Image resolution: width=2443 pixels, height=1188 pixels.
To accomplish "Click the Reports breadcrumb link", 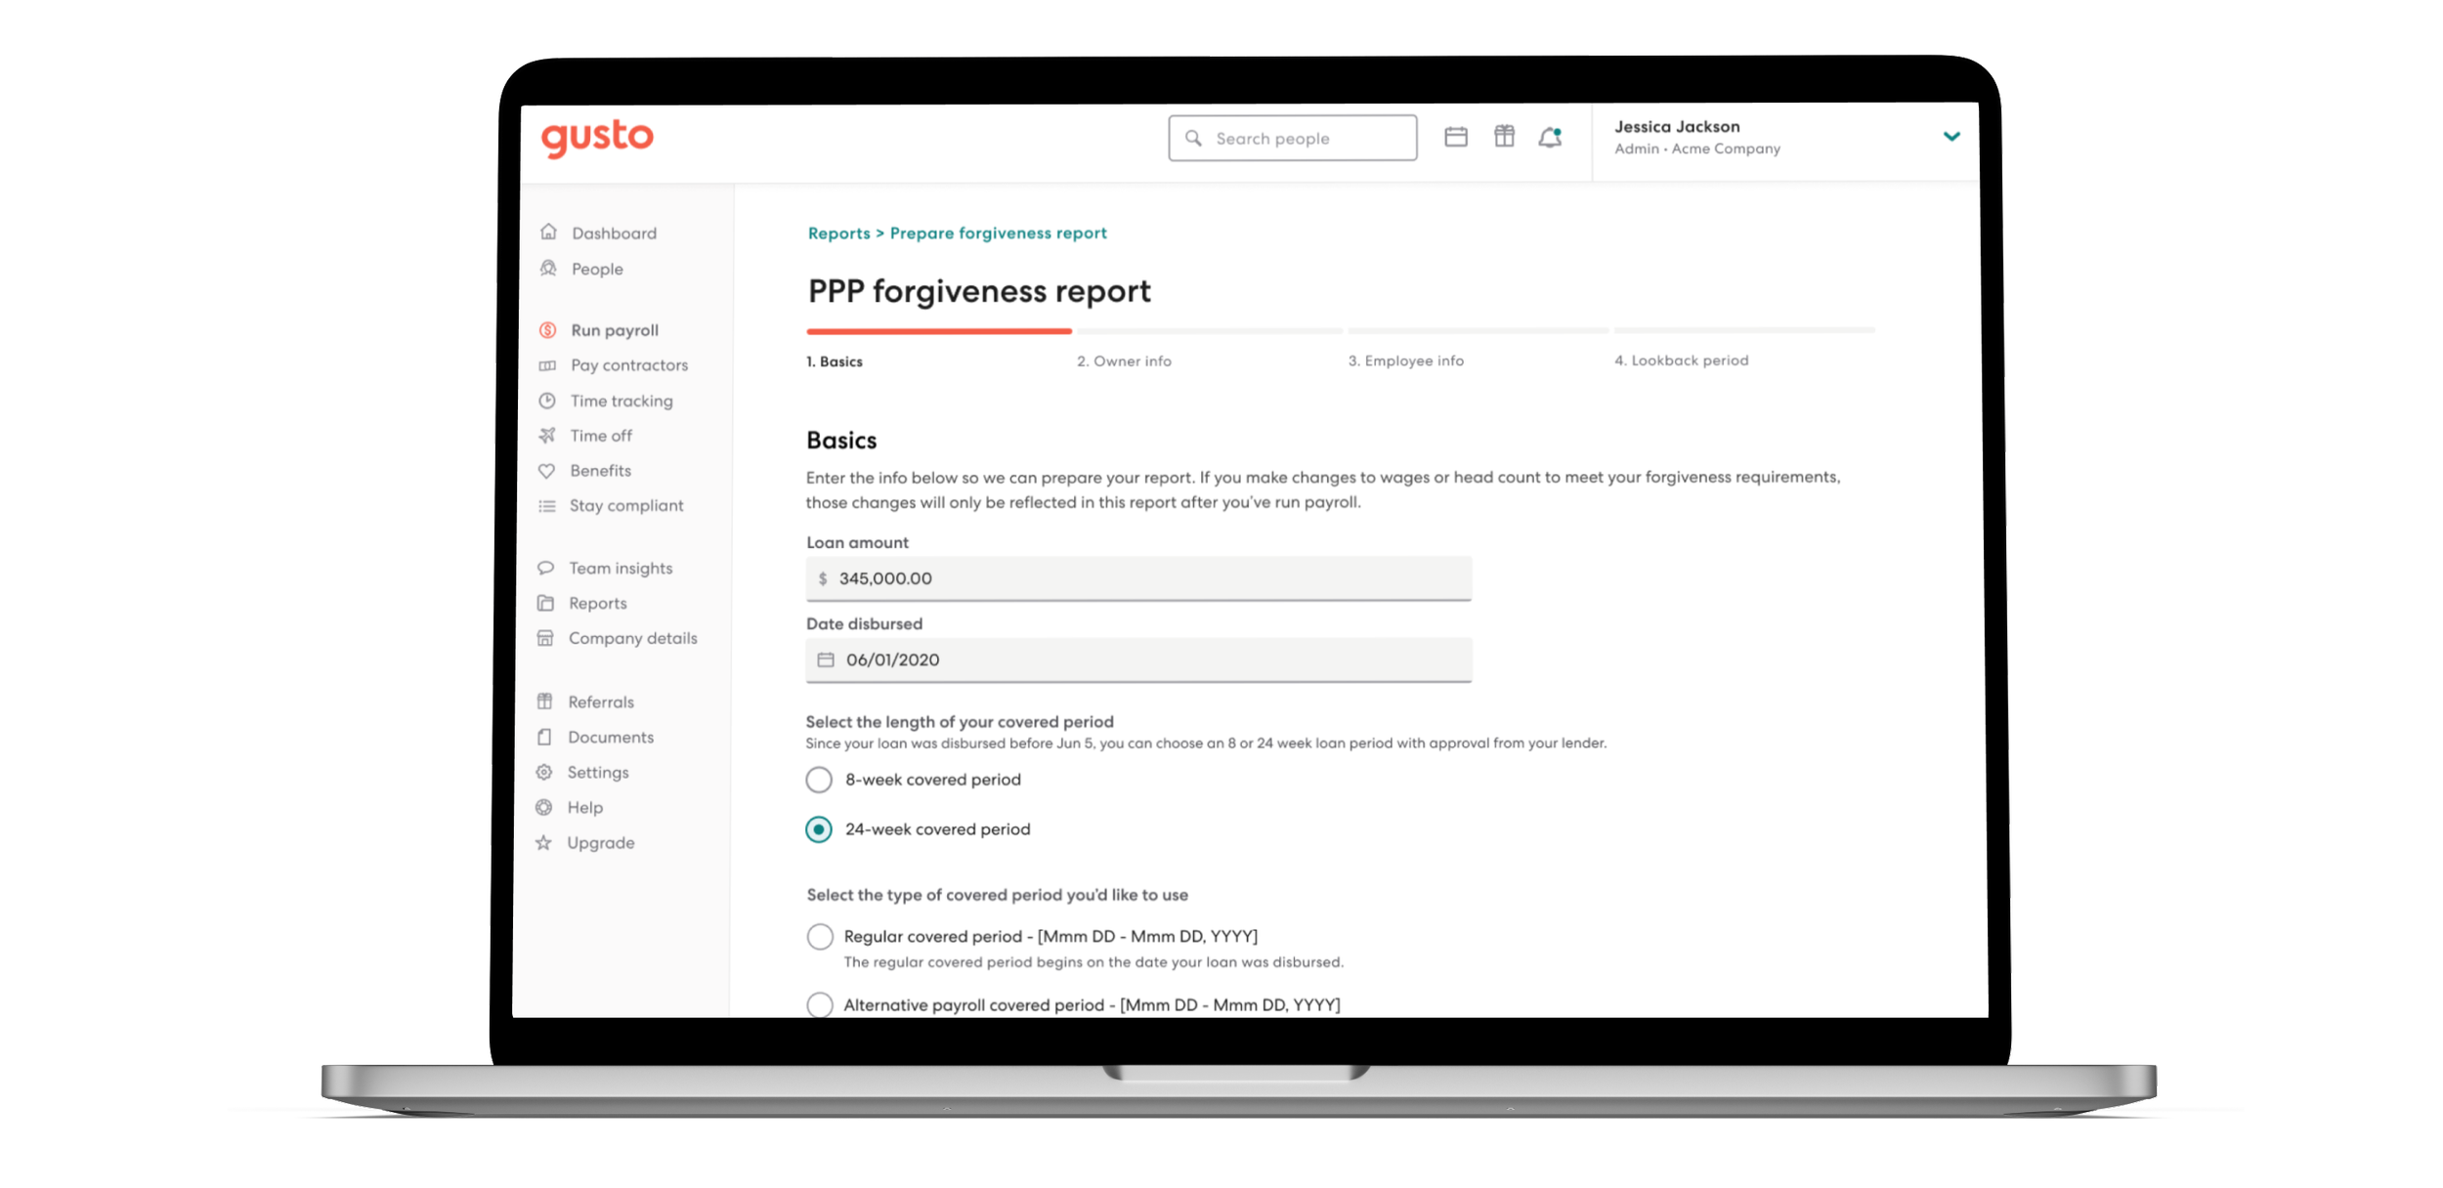I will point(838,233).
